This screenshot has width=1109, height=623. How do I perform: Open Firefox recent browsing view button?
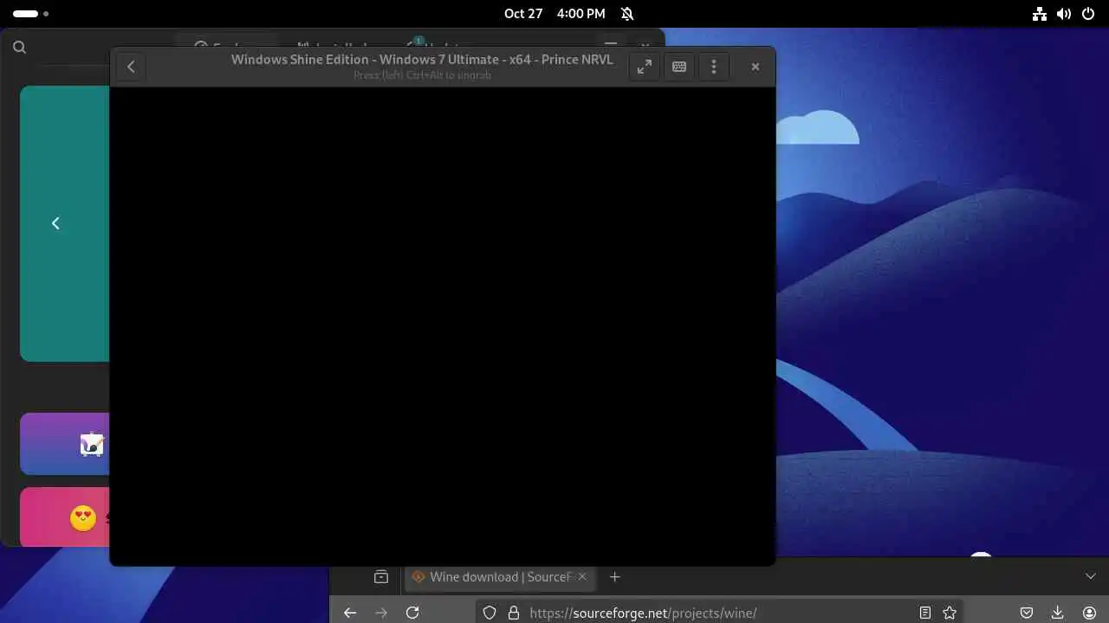pos(380,577)
